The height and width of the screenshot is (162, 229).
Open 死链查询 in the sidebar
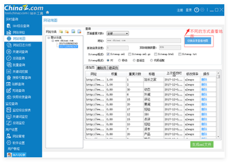[x=16, y=91]
